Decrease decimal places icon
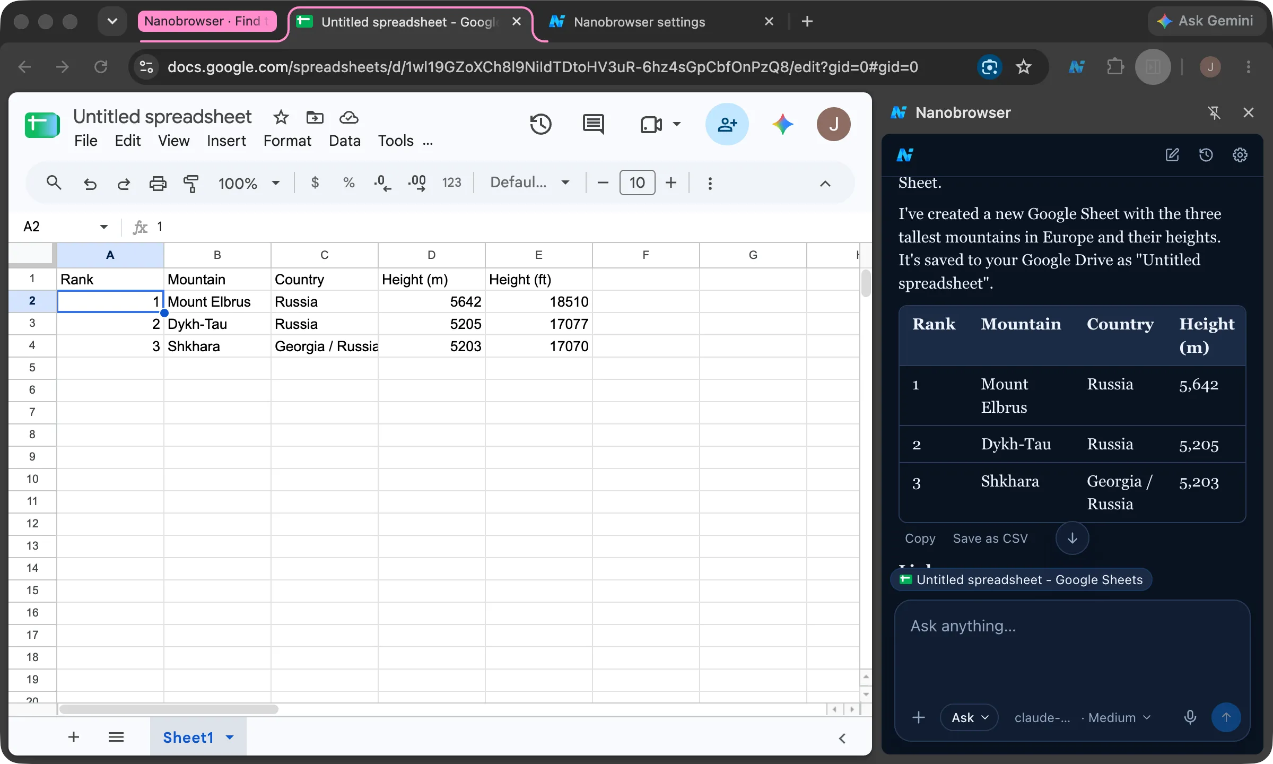This screenshot has width=1273, height=764. (x=382, y=183)
